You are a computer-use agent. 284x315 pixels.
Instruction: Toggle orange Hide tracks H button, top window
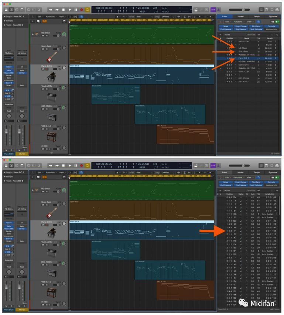pyautogui.click(x=44, y=21)
